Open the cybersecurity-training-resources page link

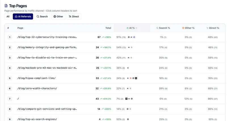(x=47, y=37)
